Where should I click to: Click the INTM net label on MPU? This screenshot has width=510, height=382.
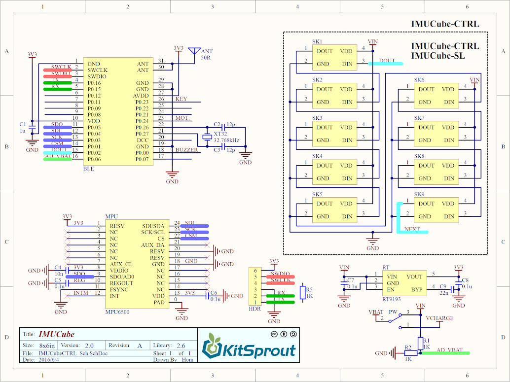coord(81,293)
